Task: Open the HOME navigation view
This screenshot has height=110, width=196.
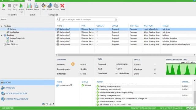Action: [27, 82]
